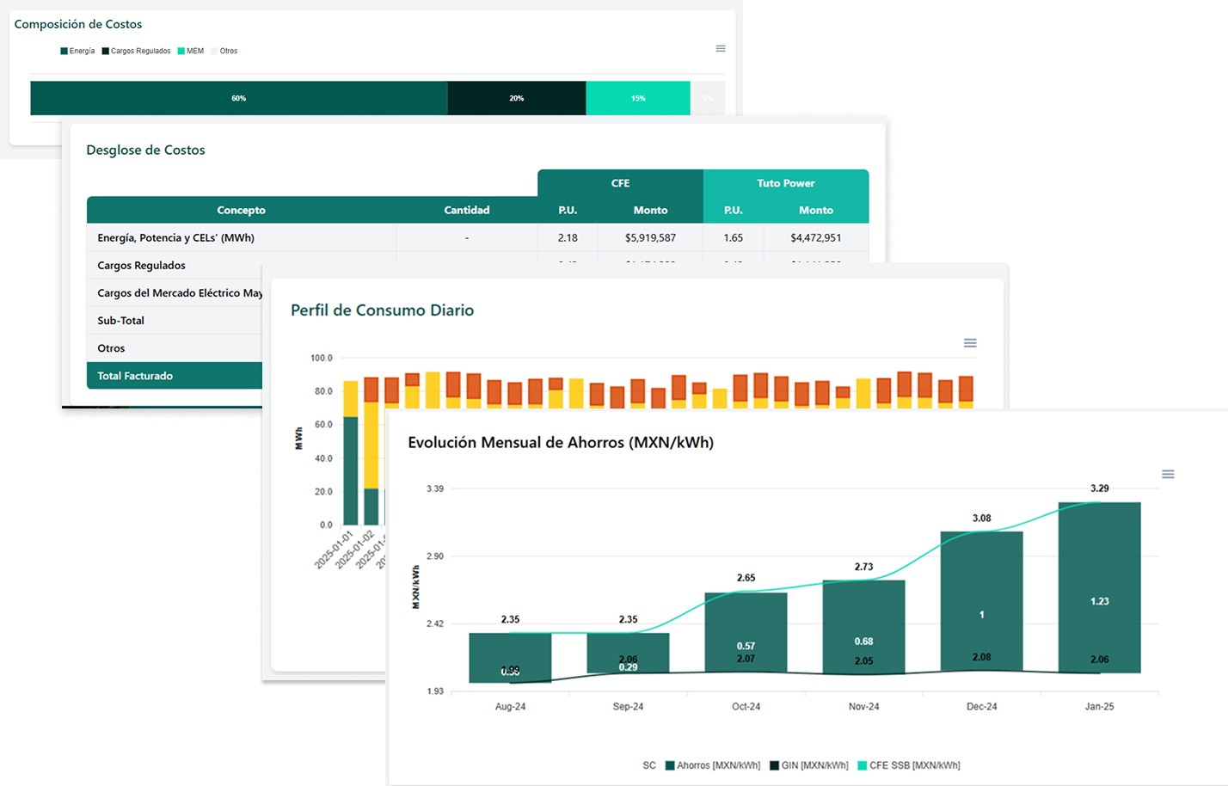Viewport: 1228px width, 786px height.
Task: Click the Concepto column header
Action: [241, 210]
